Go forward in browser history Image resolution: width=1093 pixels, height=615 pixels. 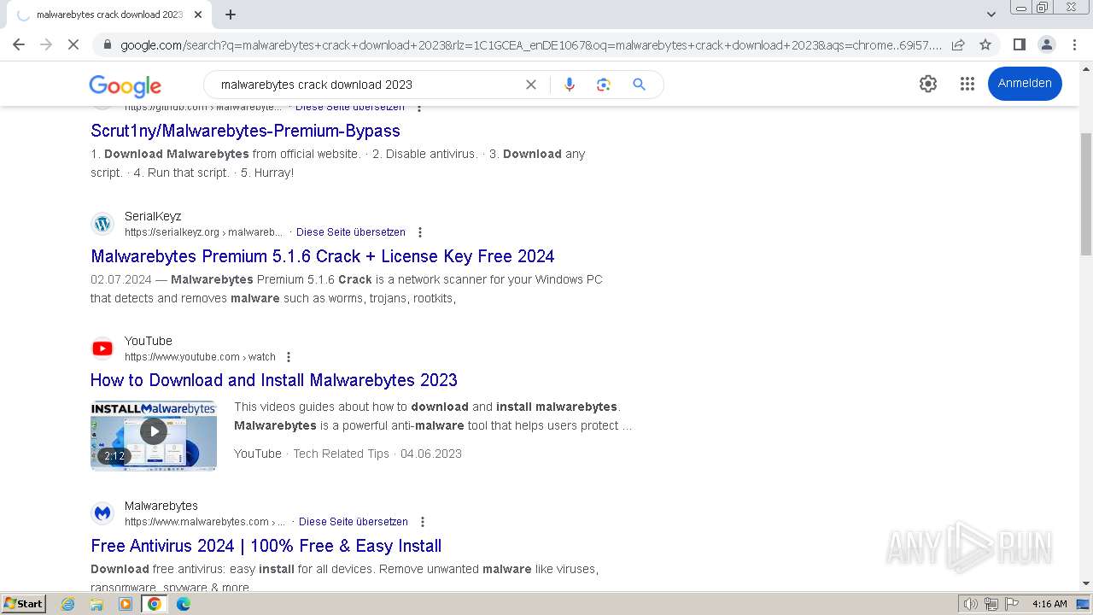pos(46,44)
